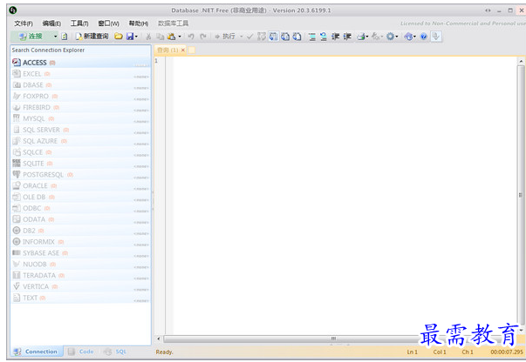Toggle the last toolbar download-arrow icon
526x362 pixels.
(436, 37)
